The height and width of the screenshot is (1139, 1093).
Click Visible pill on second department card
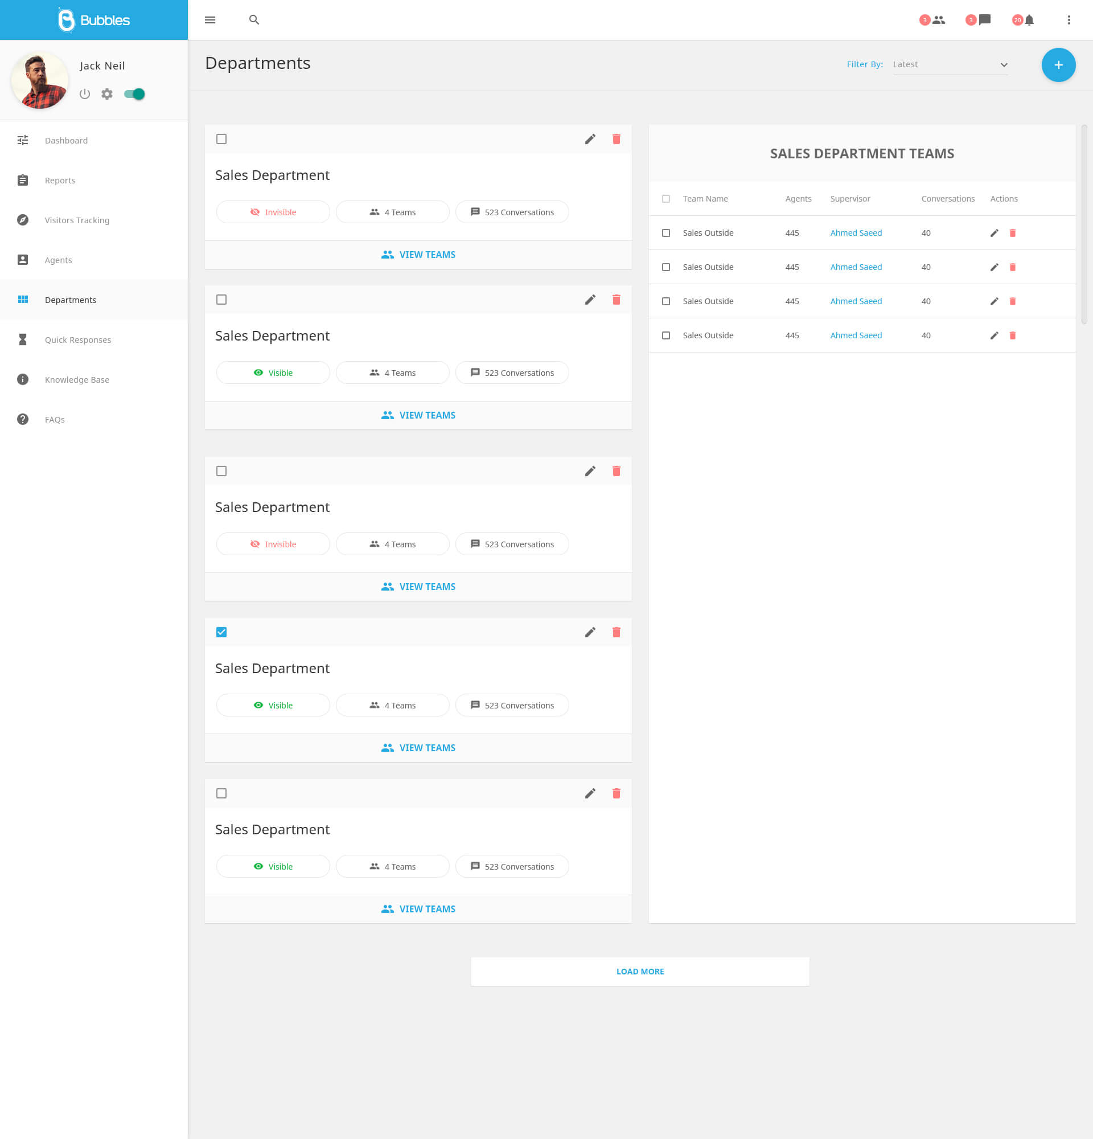pyautogui.click(x=273, y=372)
